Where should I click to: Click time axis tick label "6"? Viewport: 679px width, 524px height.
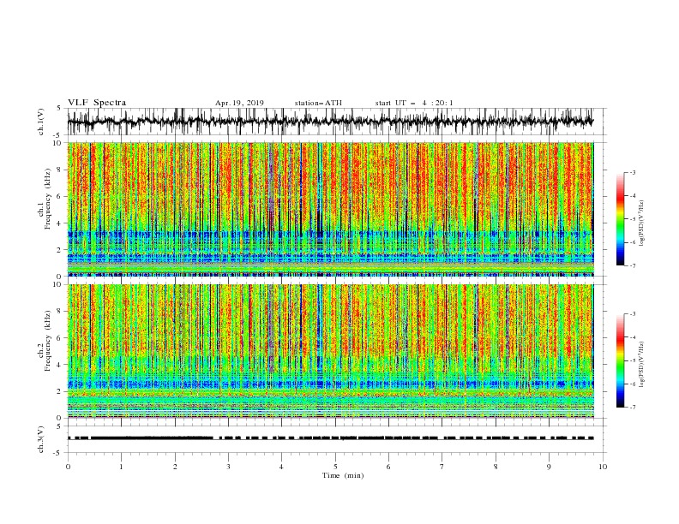(x=389, y=467)
